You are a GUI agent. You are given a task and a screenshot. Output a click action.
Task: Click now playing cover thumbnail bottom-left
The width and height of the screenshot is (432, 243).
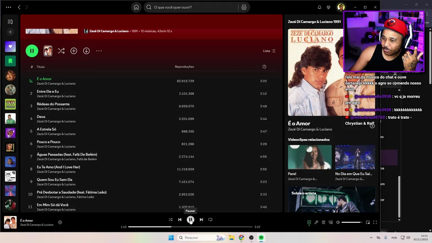point(10,222)
